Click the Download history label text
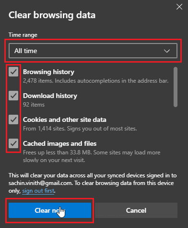Viewport: 188px width, 228px height. coord(50,96)
